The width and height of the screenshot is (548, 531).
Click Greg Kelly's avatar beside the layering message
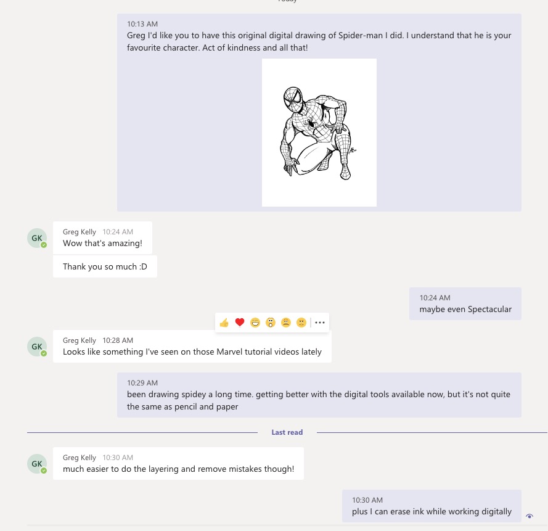tap(37, 464)
